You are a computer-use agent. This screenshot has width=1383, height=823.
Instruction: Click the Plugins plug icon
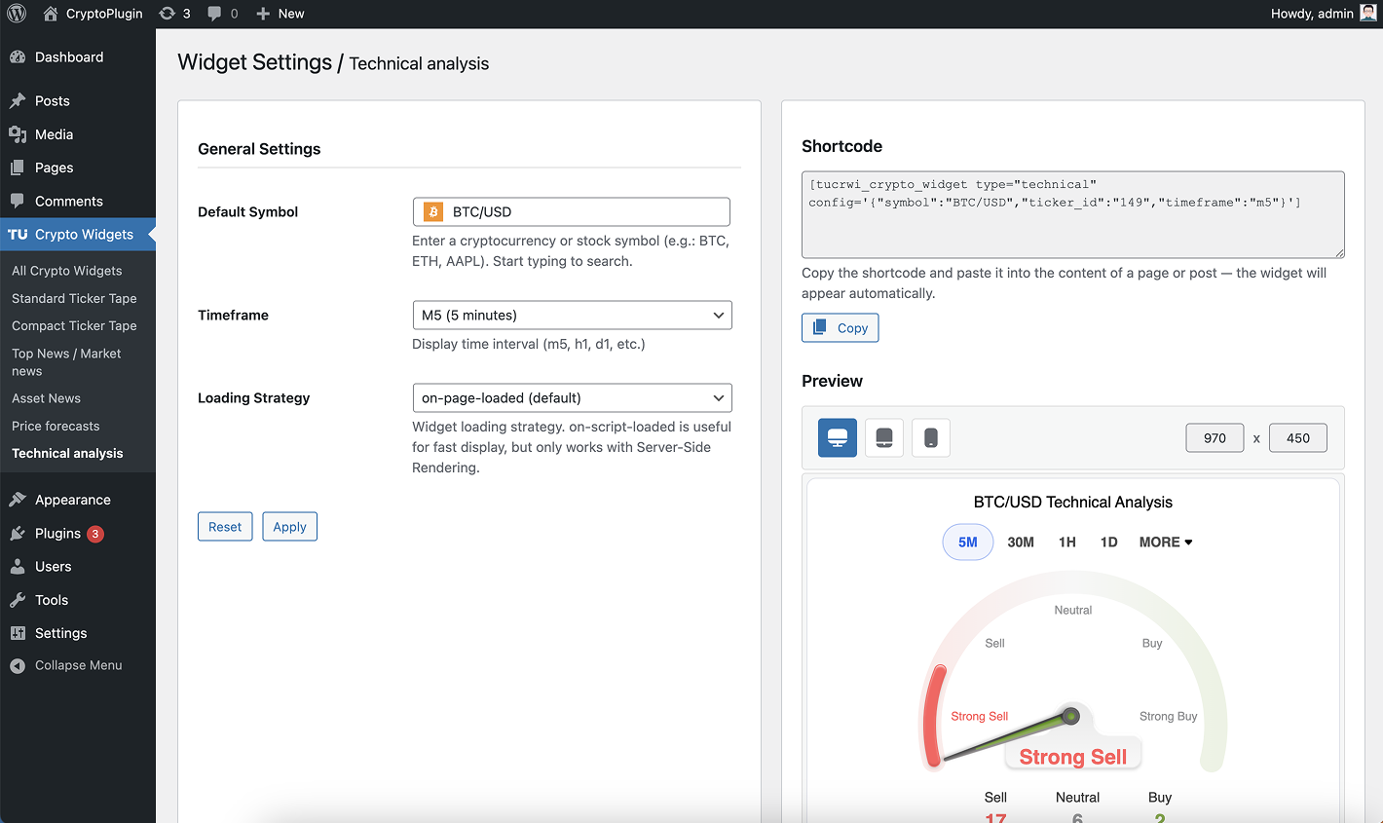tap(18, 534)
